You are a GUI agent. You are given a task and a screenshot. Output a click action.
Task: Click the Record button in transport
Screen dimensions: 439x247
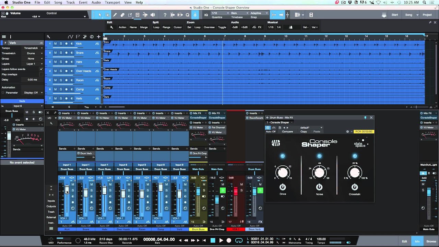point(229,240)
